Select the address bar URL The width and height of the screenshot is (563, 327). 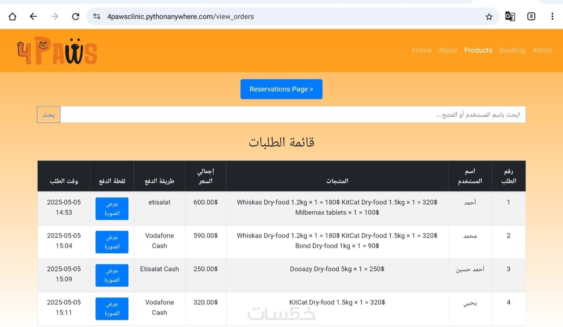(x=181, y=17)
